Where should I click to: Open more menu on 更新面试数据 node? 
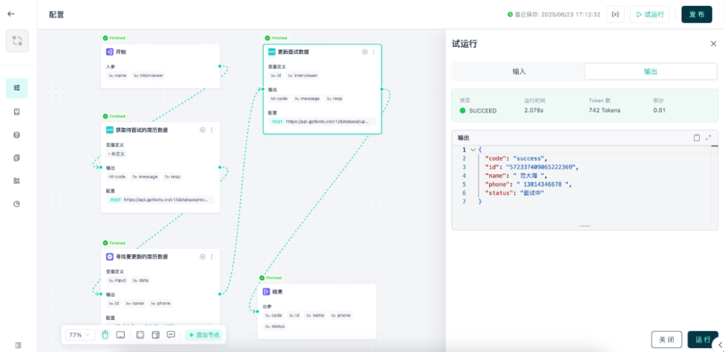tap(373, 52)
